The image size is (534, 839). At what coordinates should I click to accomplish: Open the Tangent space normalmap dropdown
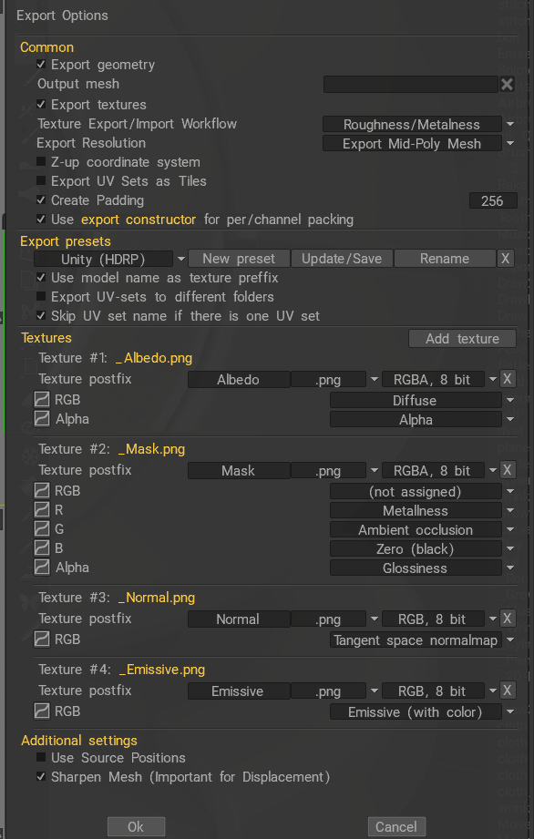pyautogui.click(x=508, y=639)
